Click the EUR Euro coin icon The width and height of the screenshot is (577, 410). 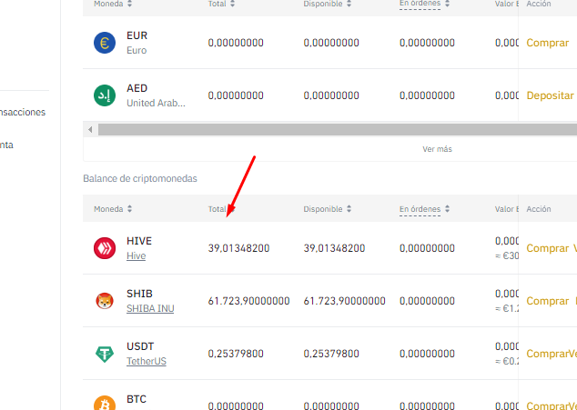105,43
